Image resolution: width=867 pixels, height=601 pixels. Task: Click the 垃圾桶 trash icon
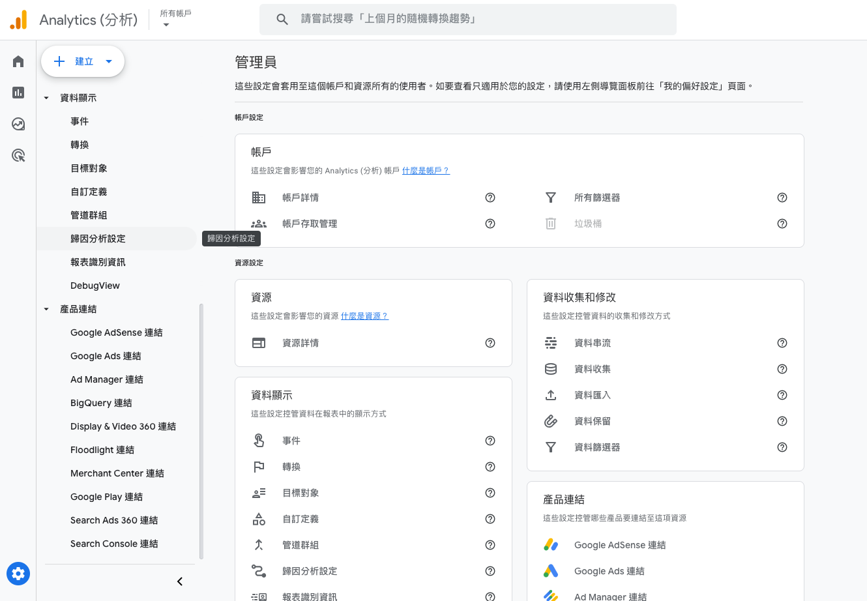(x=551, y=224)
